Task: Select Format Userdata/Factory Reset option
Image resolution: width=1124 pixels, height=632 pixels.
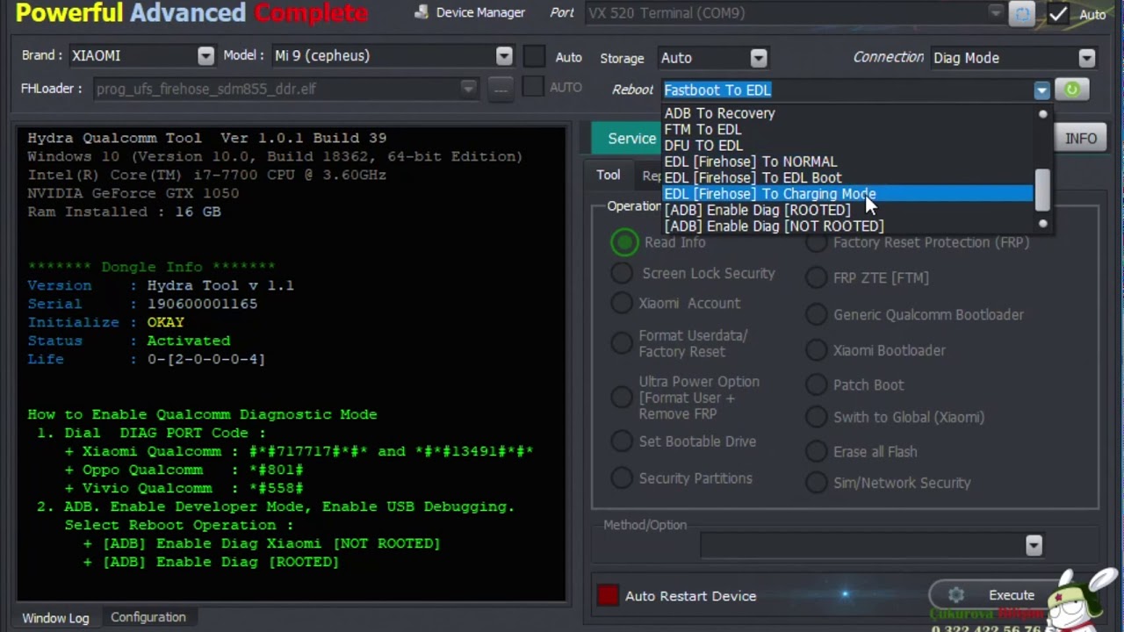Action: (x=622, y=343)
